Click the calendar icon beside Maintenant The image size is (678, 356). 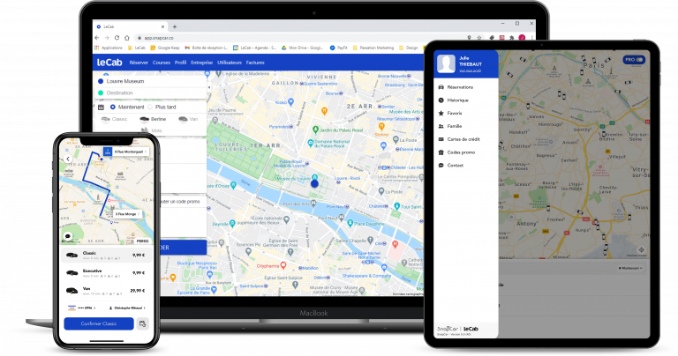(x=101, y=107)
